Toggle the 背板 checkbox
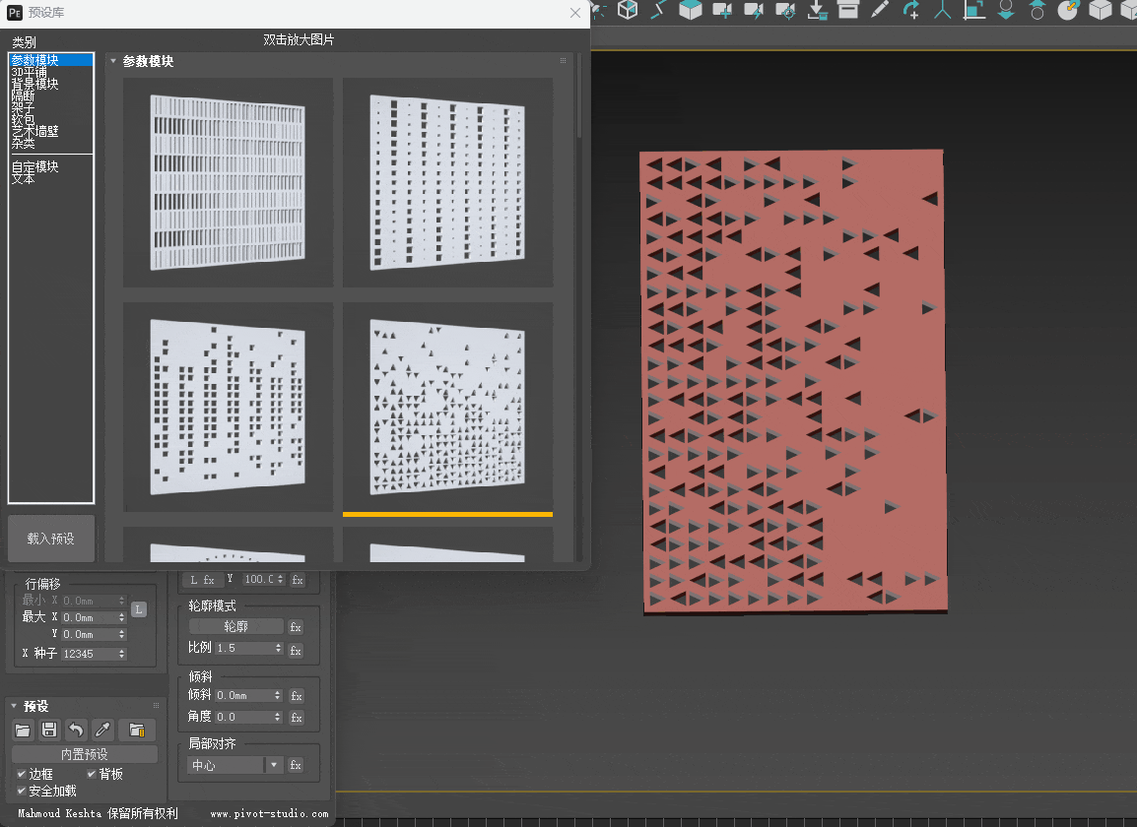The image size is (1137, 827). 92,775
